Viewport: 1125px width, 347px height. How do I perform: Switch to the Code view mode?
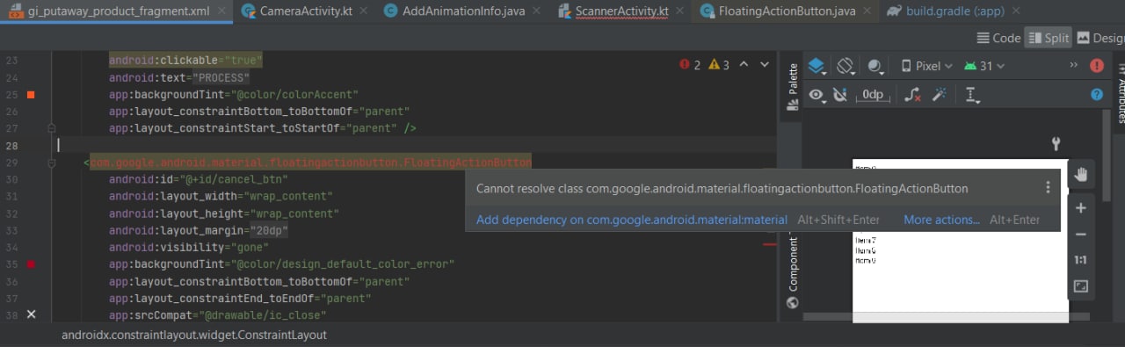click(998, 38)
